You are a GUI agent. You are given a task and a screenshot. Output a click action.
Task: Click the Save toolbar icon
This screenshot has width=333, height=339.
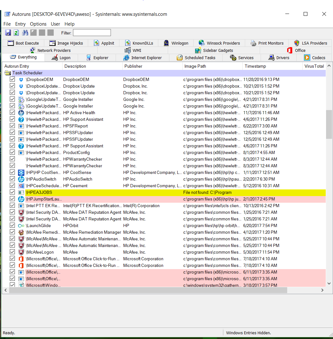tap(8, 33)
